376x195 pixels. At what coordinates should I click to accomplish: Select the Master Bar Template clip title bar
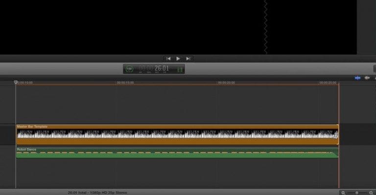click(x=177, y=127)
